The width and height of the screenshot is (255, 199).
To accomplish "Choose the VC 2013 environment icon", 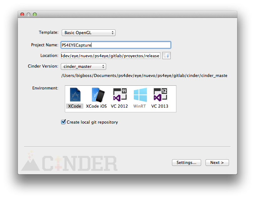I will [160, 95].
